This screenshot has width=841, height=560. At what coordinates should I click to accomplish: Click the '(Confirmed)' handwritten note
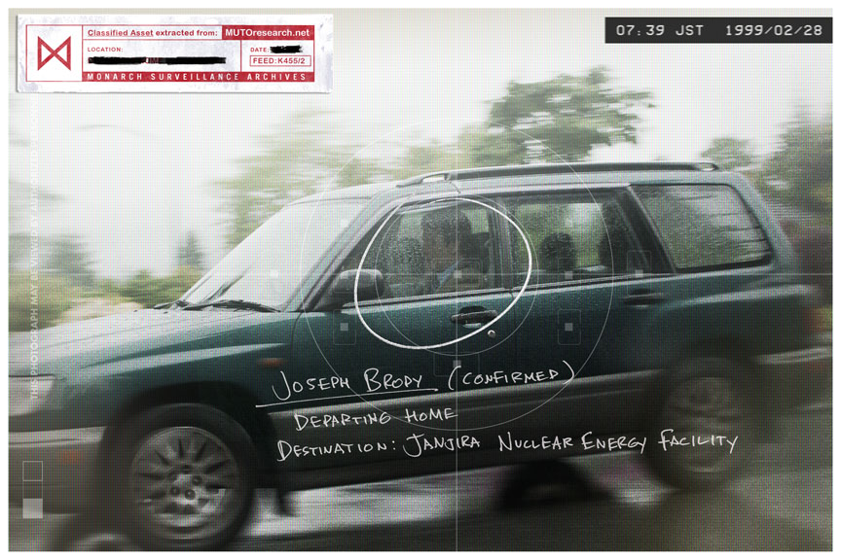pyautogui.click(x=510, y=377)
